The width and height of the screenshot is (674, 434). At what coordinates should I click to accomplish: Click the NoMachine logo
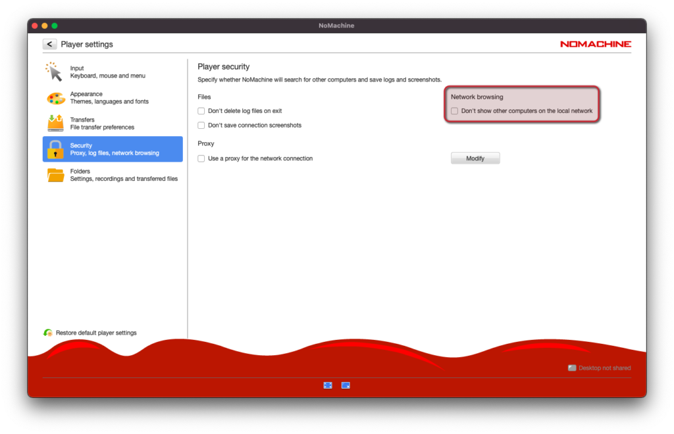click(595, 44)
